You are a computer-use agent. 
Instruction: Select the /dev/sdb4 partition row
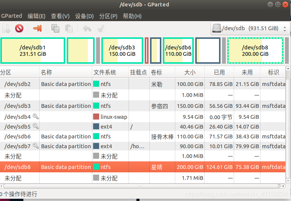pos(143,117)
